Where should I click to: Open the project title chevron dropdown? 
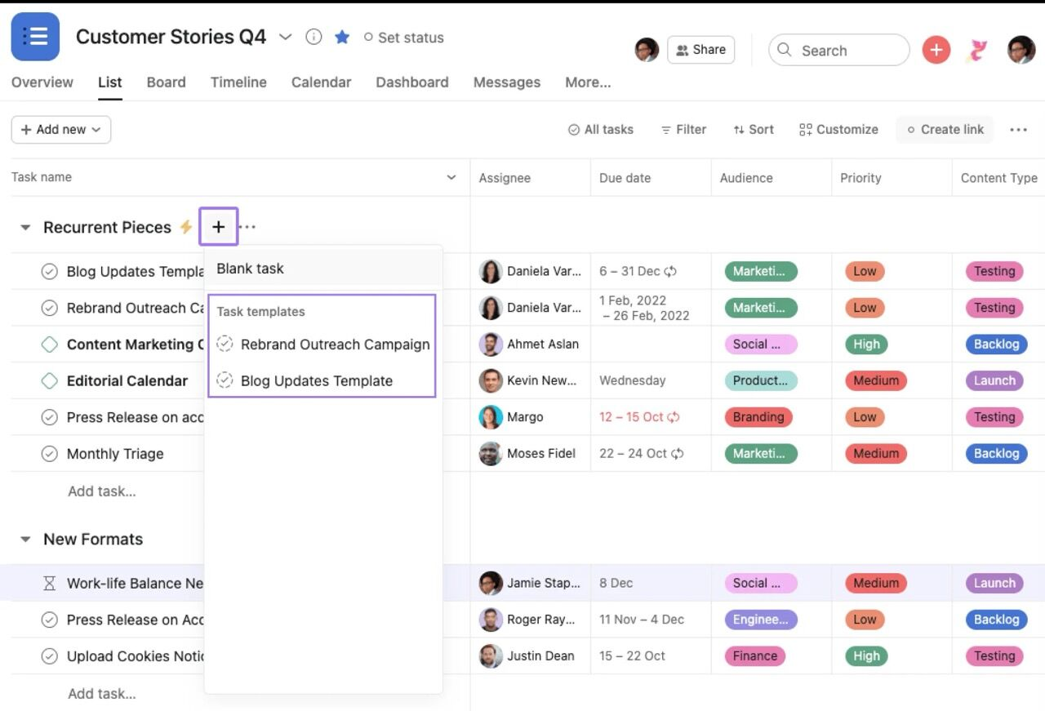pos(285,37)
